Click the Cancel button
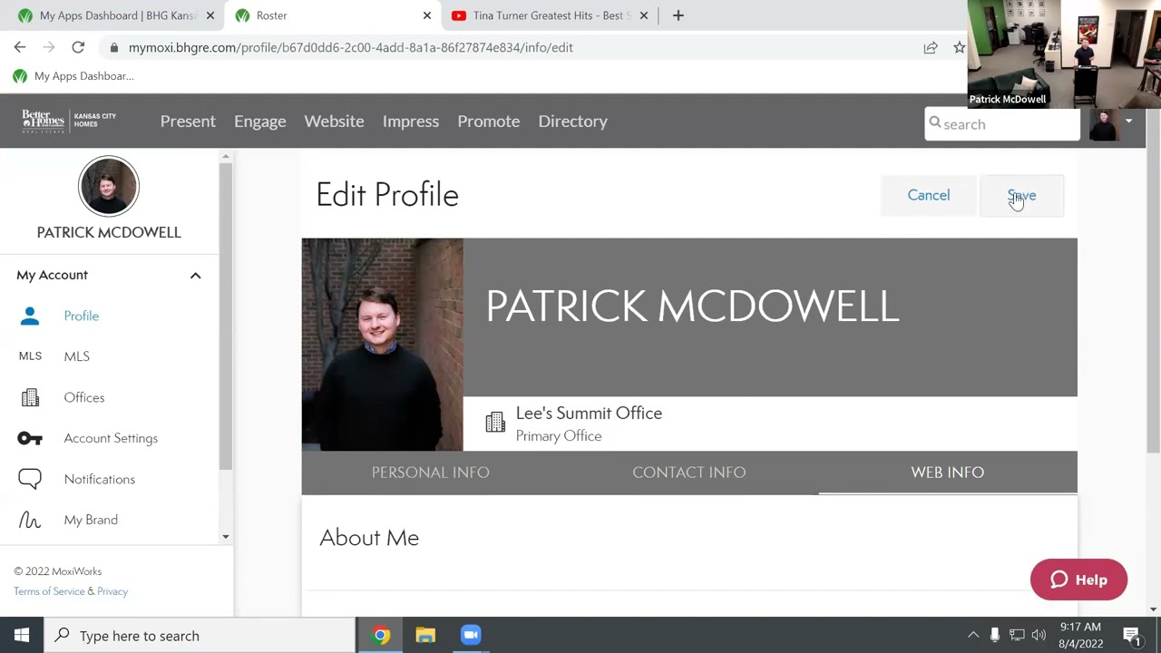The height and width of the screenshot is (653, 1161). (x=929, y=195)
